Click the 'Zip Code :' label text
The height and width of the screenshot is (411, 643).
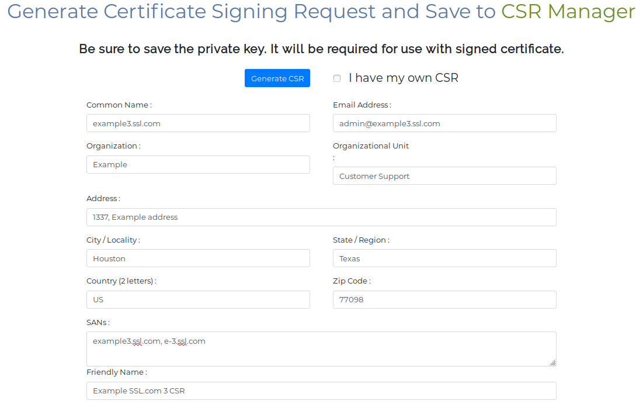352,281
